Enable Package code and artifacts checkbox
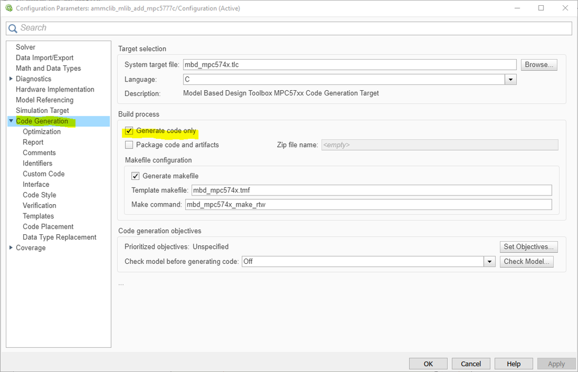Screen dimensions: 578x372 pos(129,145)
